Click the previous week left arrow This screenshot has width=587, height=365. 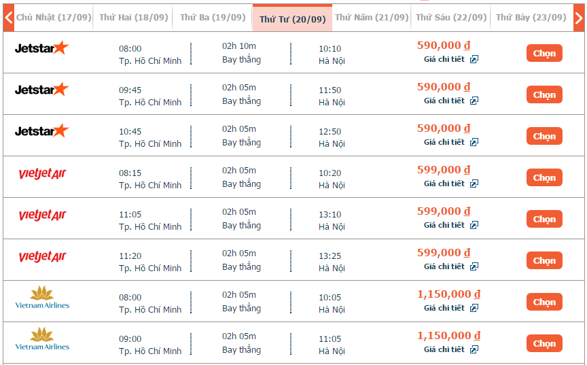pos(9,18)
